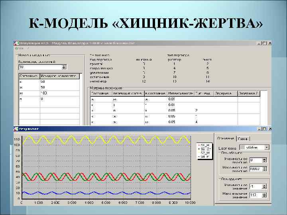Image resolution: width=287 pixels, height=215 pixels.
Task: Click the ordinate minimum field showing -1
Action: tap(256, 186)
